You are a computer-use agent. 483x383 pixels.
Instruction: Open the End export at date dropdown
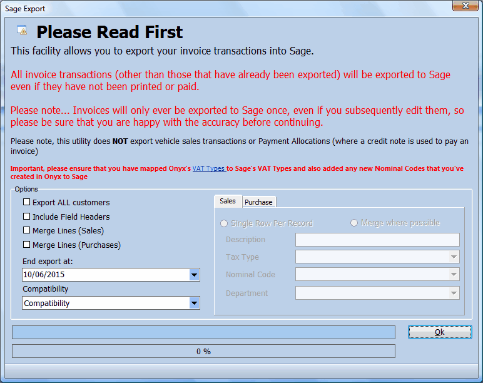tap(194, 275)
